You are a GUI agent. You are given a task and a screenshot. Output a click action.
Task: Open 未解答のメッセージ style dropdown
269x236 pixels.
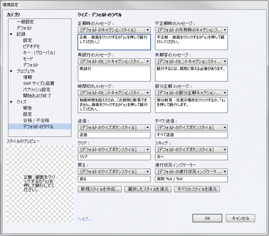[x=192, y=61]
